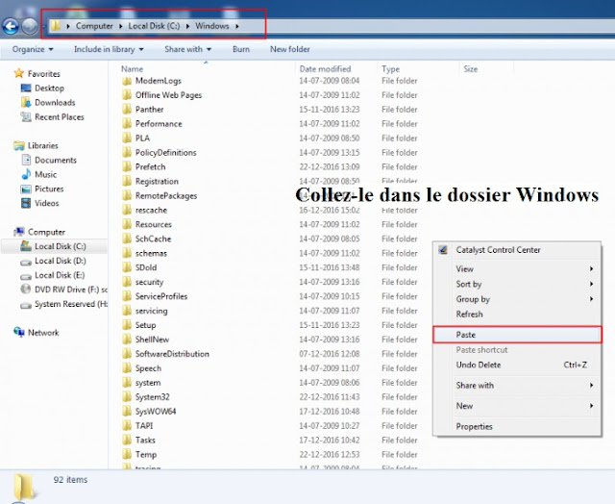Click the Temp folder icon
This screenshot has height=504, width=615.
[127, 455]
